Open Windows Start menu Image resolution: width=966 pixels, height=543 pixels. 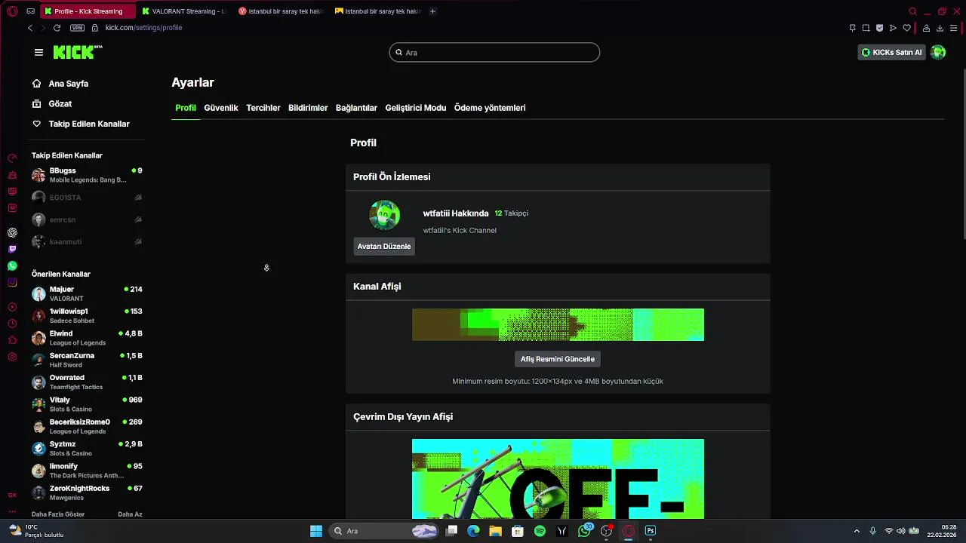pos(316,531)
